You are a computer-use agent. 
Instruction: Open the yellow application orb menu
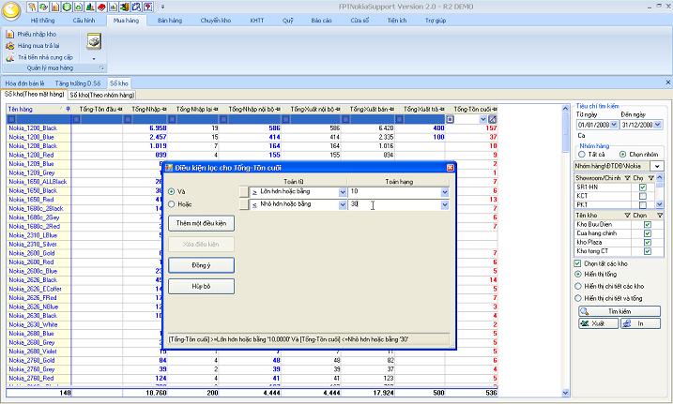click(x=11, y=10)
